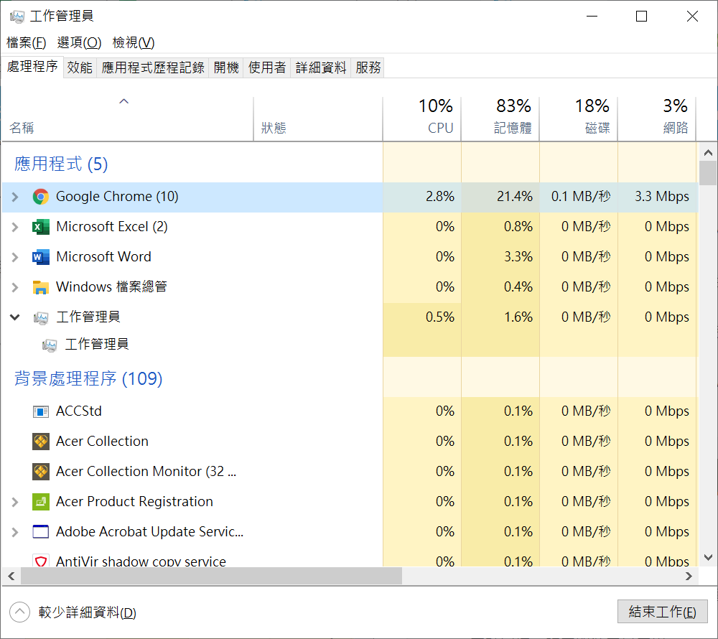Click the Windows 檔案總管 folder icon
The height and width of the screenshot is (639, 718).
[x=41, y=287]
